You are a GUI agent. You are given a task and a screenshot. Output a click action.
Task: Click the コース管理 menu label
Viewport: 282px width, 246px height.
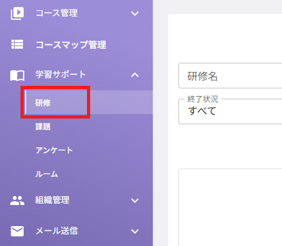point(56,13)
